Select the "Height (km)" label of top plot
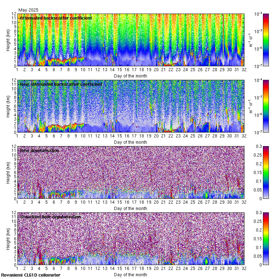This screenshot has height=279, width=272. 8,40
